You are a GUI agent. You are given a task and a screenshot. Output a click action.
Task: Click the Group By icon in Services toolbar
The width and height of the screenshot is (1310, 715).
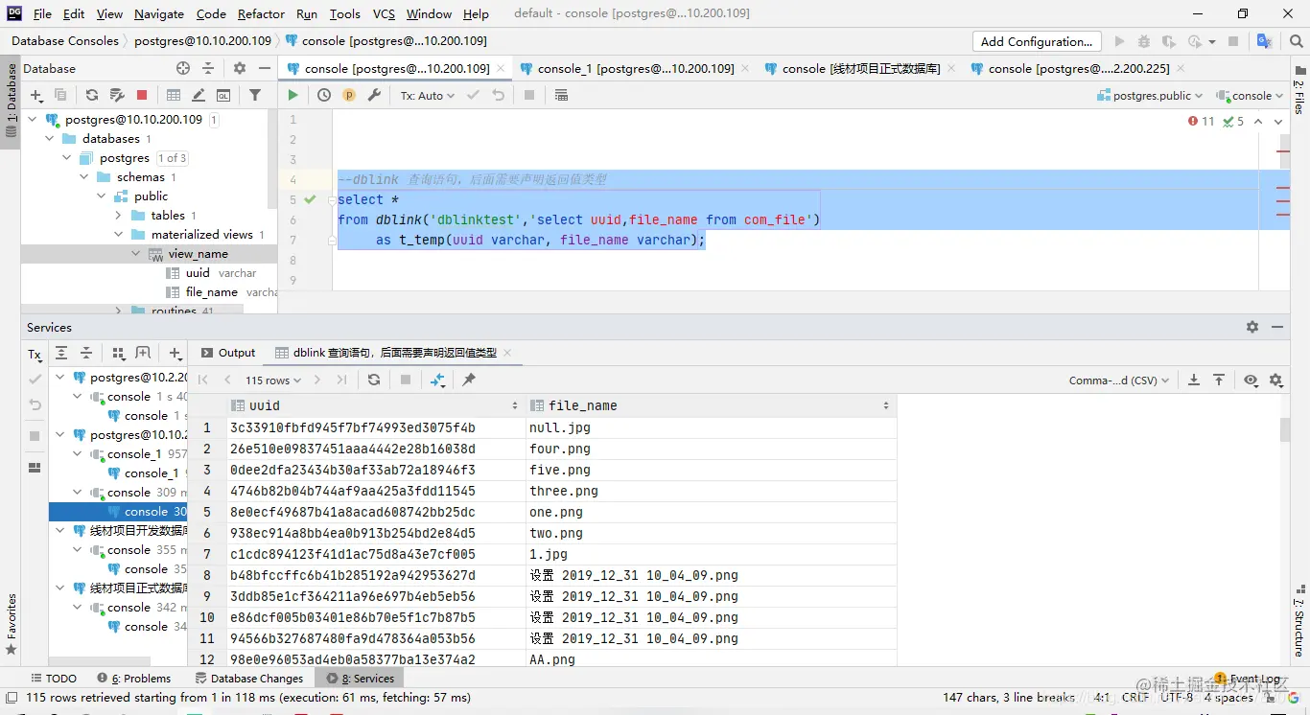[119, 354]
